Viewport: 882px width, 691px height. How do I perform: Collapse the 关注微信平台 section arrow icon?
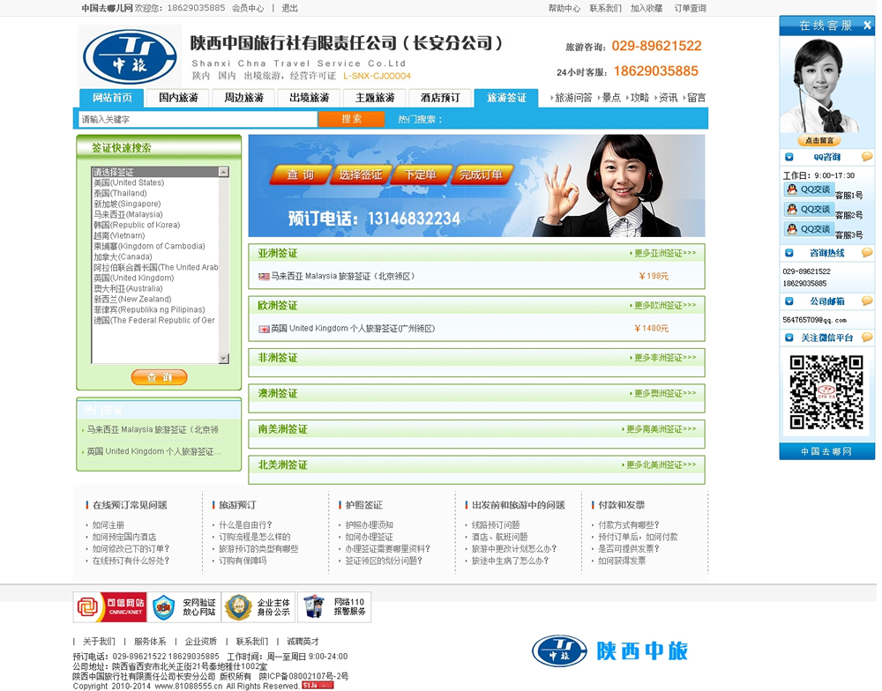tap(789, 338)
